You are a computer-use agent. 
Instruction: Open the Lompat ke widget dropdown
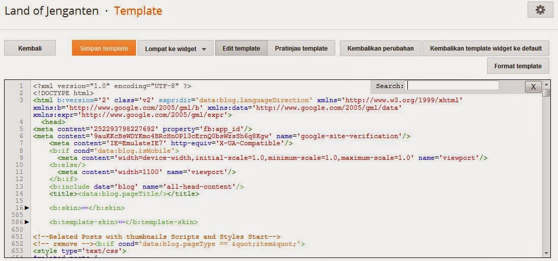tap(175, 49)
